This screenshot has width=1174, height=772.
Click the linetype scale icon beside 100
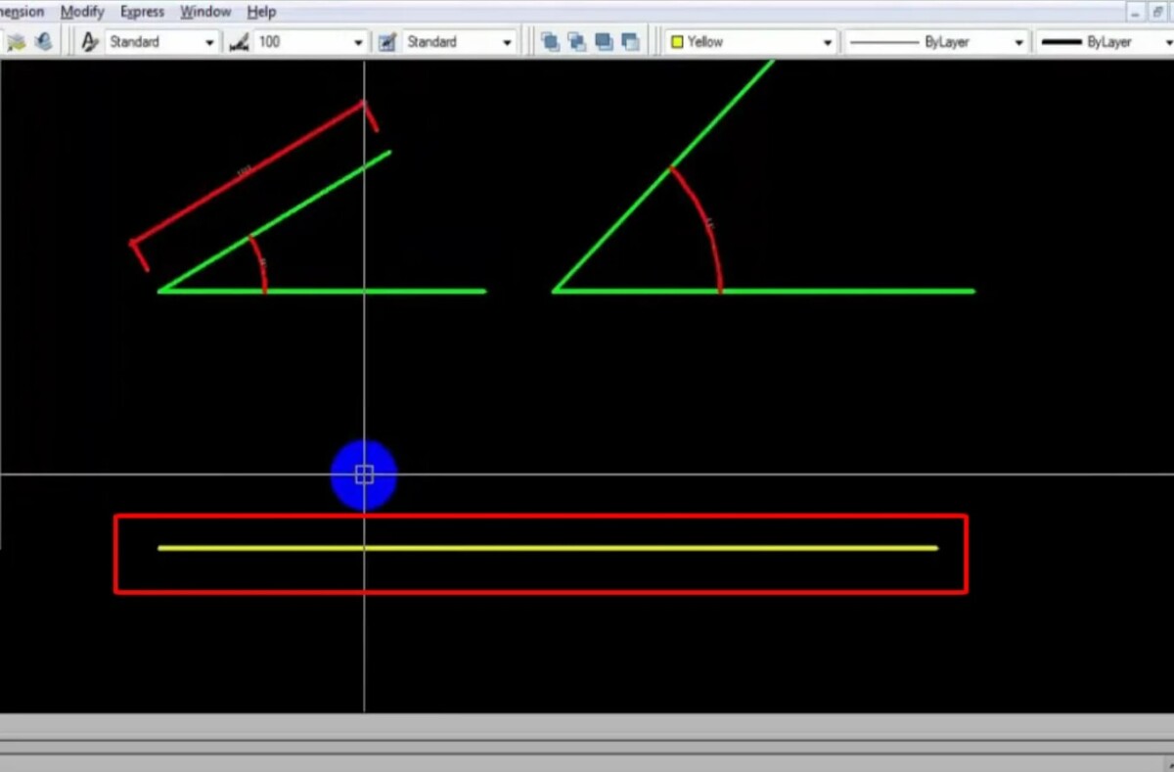point(242,42)
